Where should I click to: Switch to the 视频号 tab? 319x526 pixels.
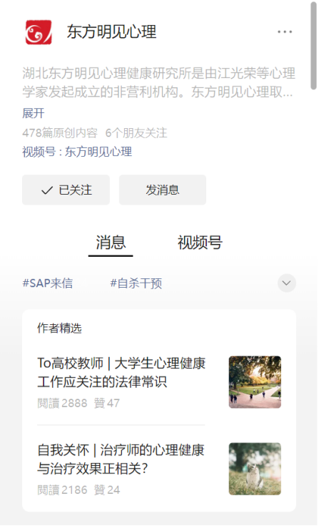200,243
